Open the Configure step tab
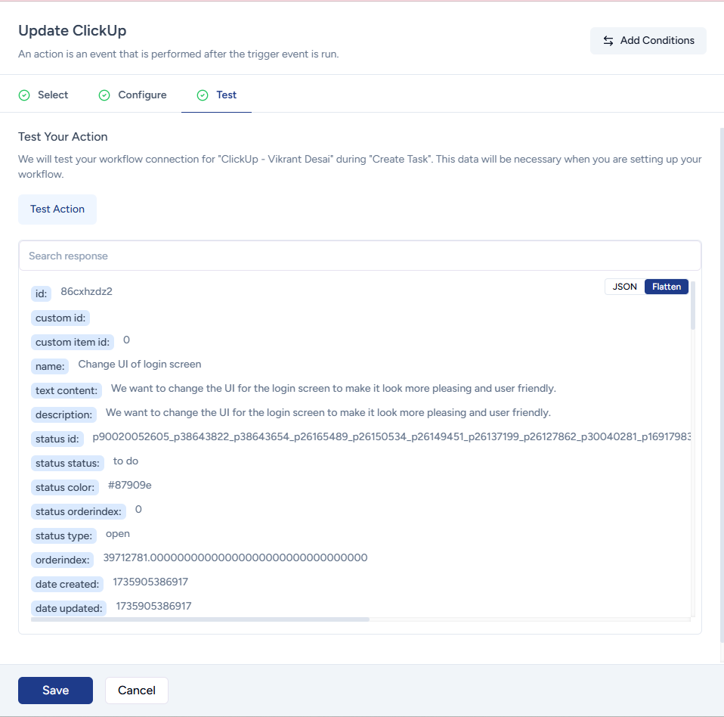This screenshot has height=717, width=724. click(142, 95)
